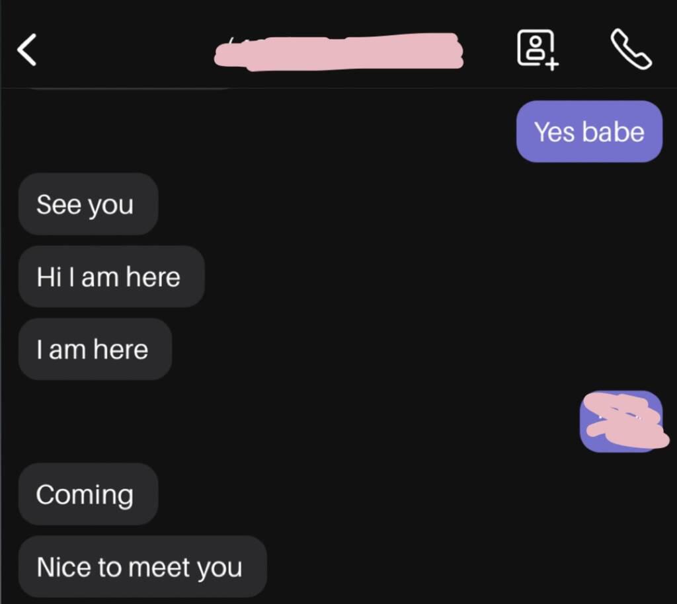Tap the plus sign on the contact icon

[551, 65]
